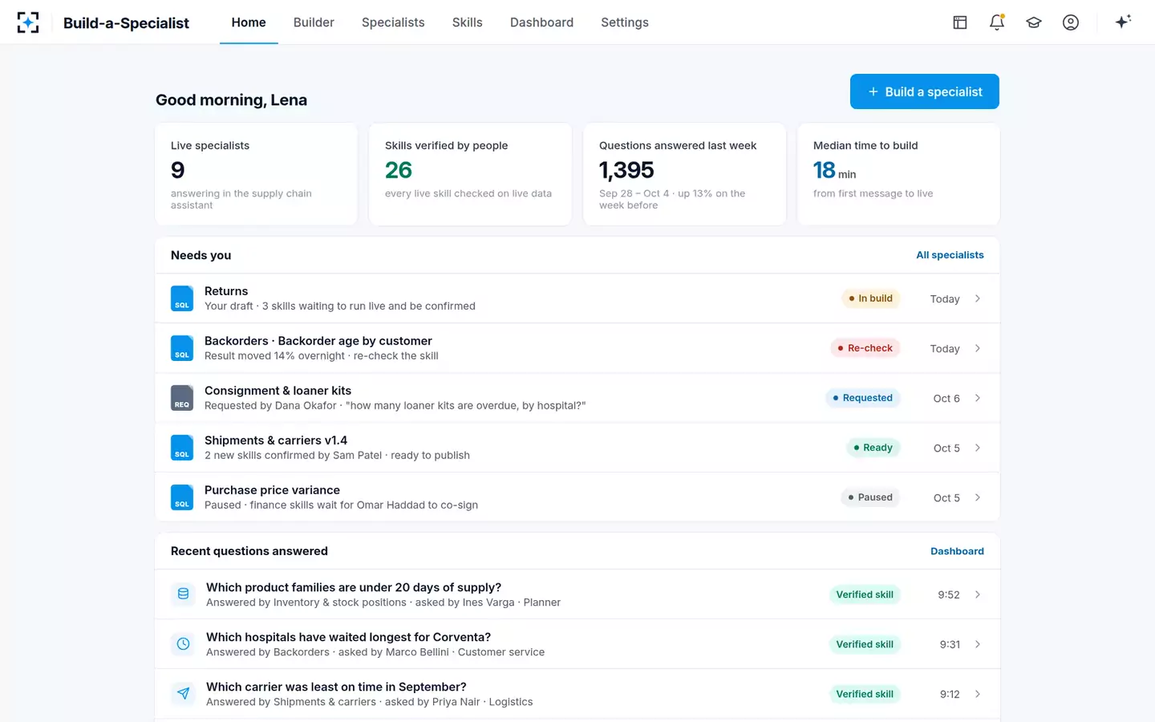Image resolution: width=1155 pixels, height=722 pixels.
Task: Click the Ready status badge
Action: pyautogui.click(x=873, y=448)
